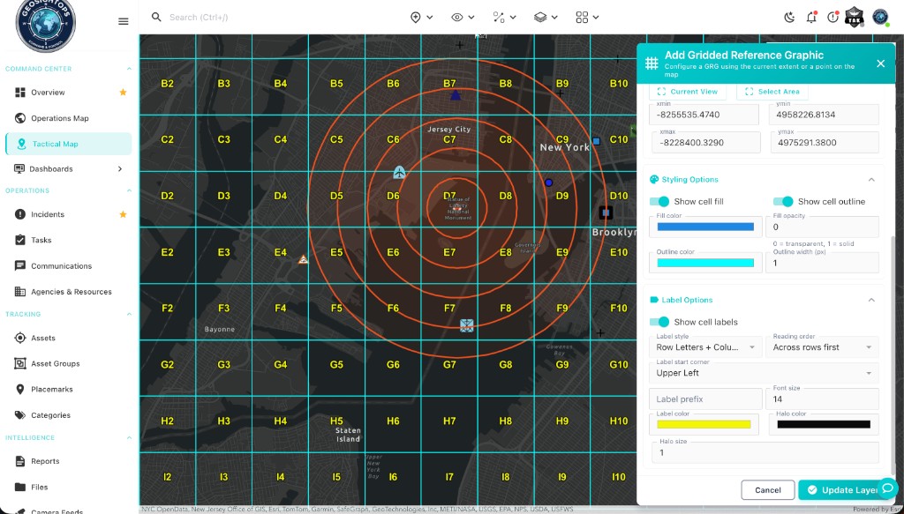Viewport: 904px width, 514px height.
Task: Toggle Show cell outline switch
Action: pos(784,201)
